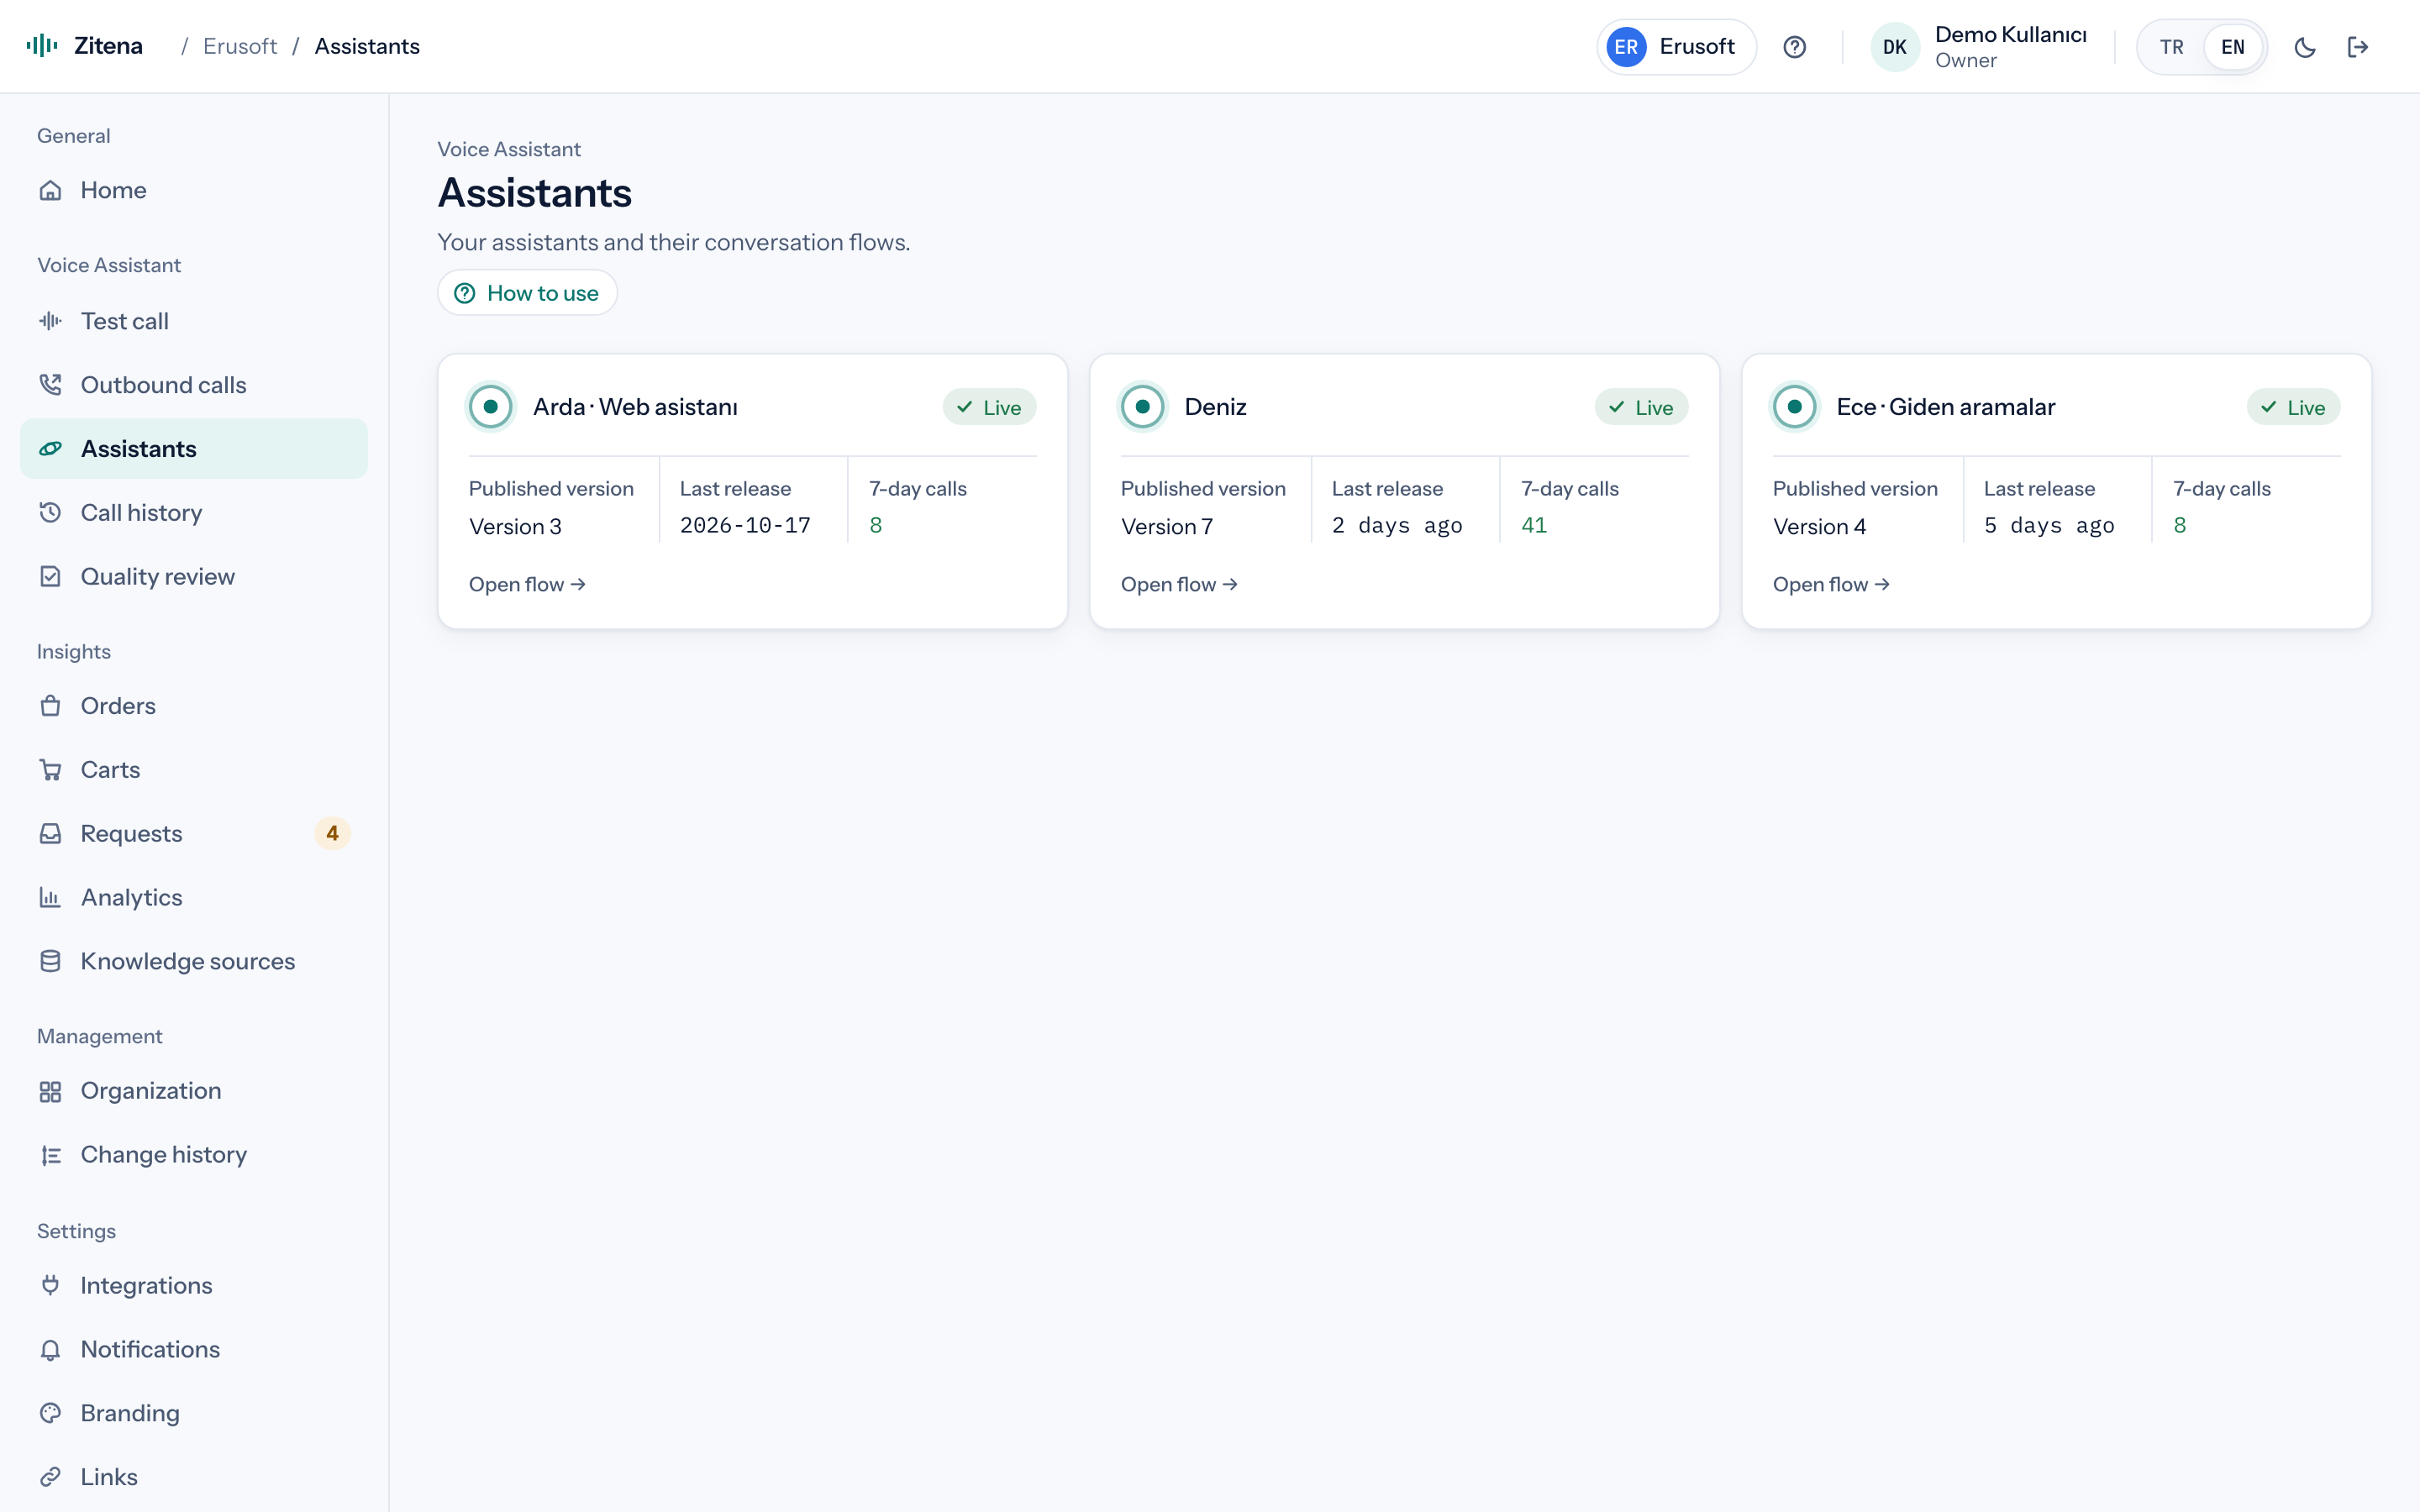Select the EN language option

(x=2232, y=47)
